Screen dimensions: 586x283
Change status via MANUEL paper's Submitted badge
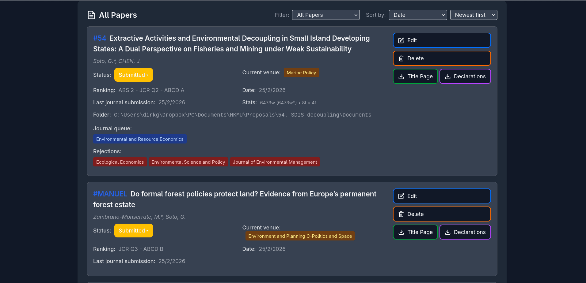tap(133, 230)
